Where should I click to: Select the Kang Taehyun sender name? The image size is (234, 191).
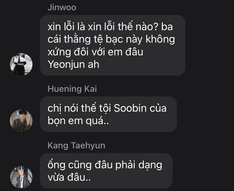point(76,146)
